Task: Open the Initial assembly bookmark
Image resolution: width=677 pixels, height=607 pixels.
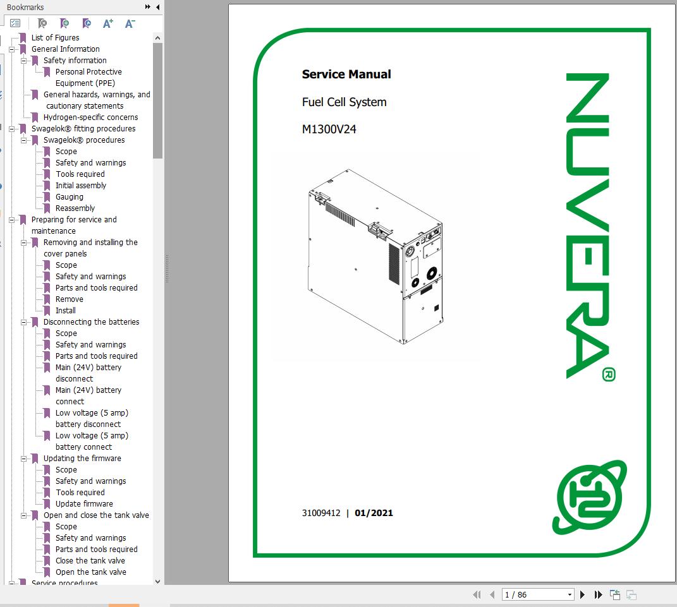Action: click(81, 186)
